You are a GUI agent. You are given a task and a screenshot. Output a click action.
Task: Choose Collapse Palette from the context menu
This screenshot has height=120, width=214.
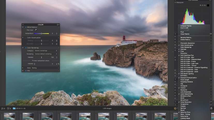[186, 26]
